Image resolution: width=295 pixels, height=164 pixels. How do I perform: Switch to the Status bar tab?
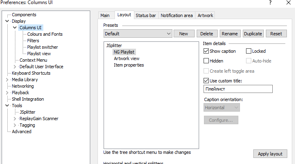click(146, 15)
